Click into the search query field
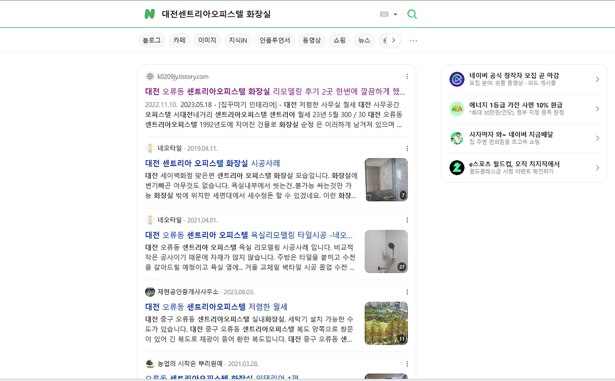 (x=267, y=14)
